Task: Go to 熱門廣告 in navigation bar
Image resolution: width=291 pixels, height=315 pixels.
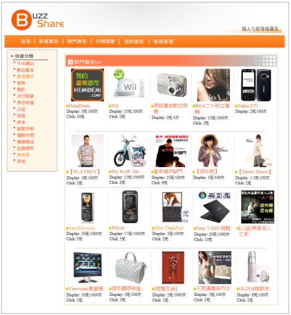Action: point(77,41)
